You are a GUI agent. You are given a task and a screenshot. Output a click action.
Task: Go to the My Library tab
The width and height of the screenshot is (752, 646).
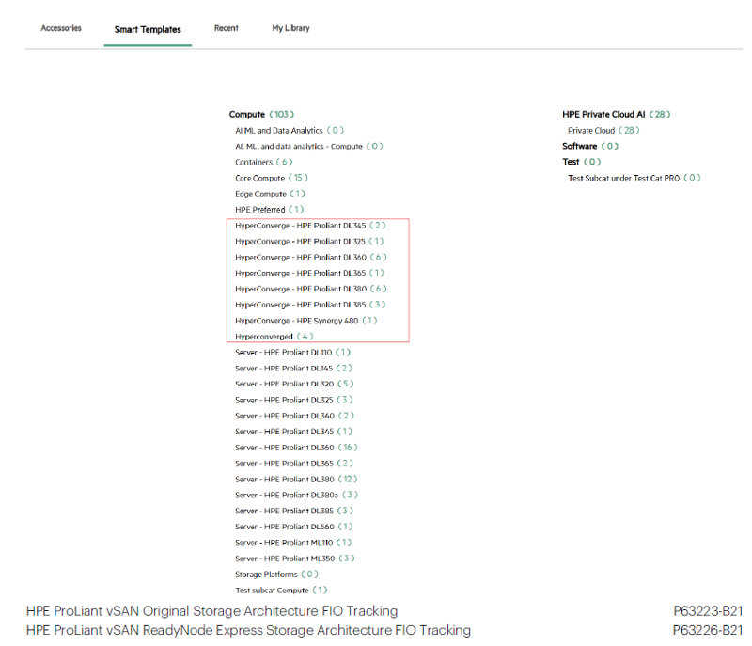pos(290,28)
